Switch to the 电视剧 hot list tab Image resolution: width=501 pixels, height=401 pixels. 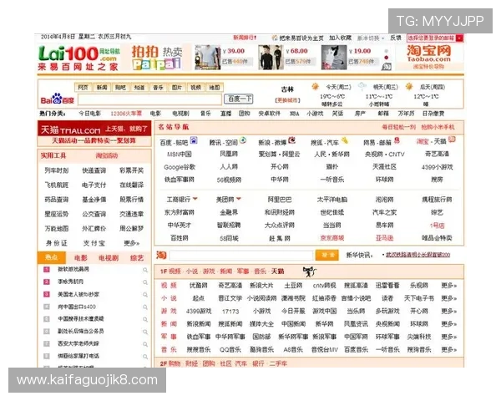(x=109, y=258)
